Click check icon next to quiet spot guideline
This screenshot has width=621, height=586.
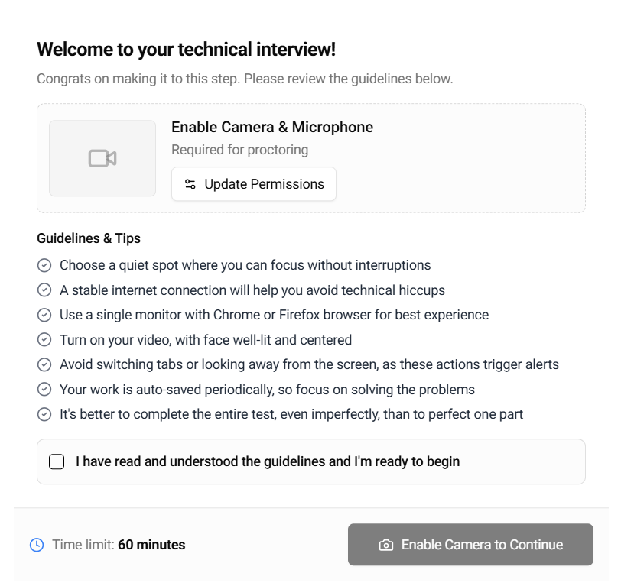[x=44, y=265]
